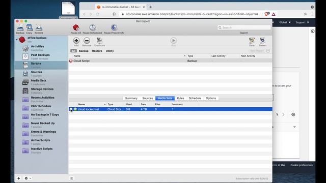Click the Save Report button
Screen dimensions: 326x183
257,51
